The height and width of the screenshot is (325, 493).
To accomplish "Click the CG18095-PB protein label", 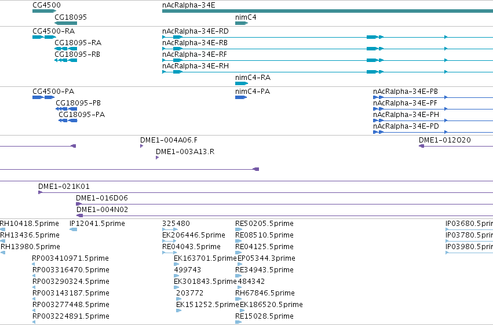I will coord(78,103).
